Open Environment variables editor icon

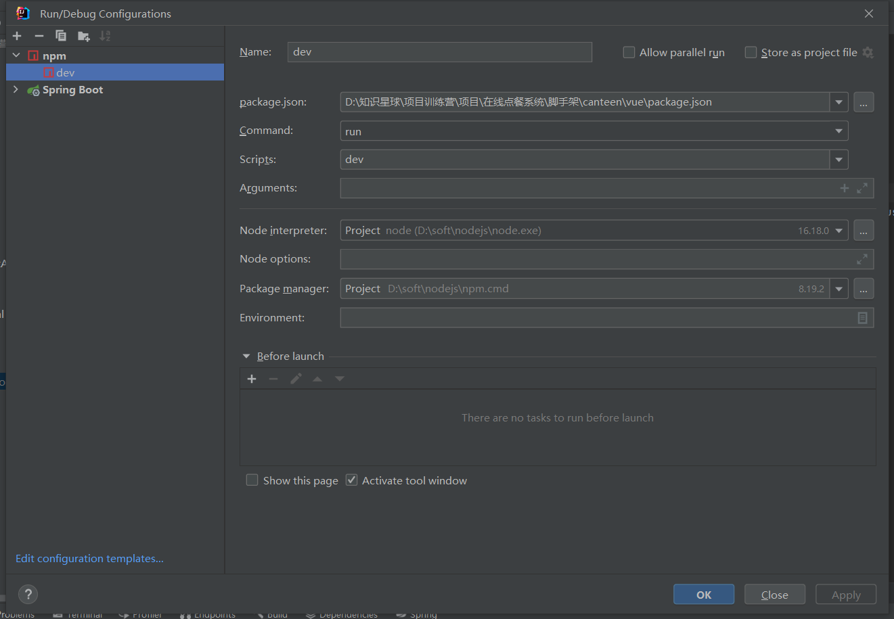[863, 318]
